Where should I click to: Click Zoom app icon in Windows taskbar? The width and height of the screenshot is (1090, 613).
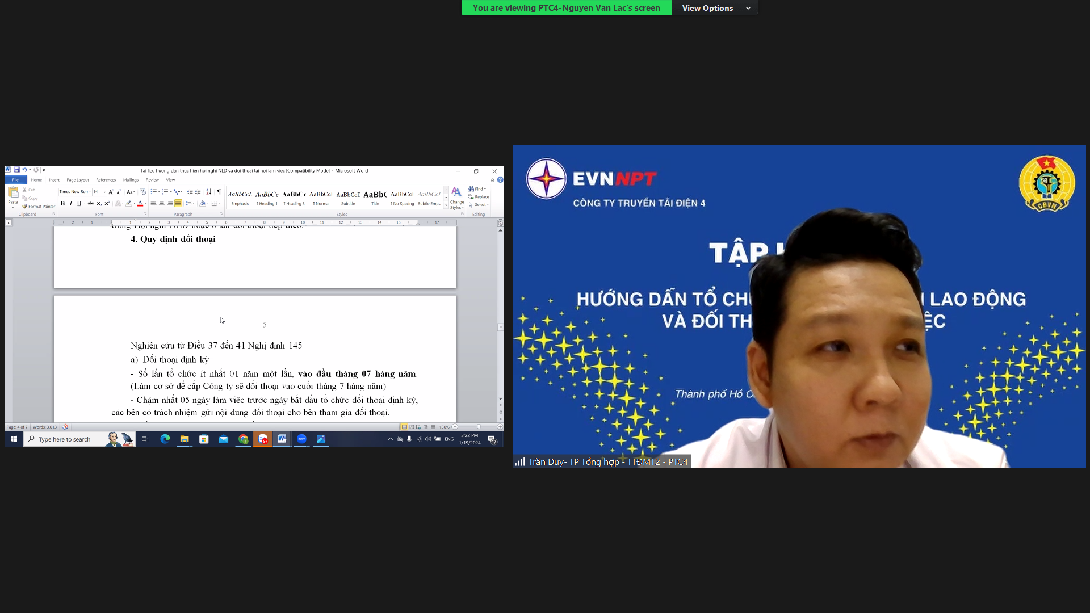(x=301, y=439)
